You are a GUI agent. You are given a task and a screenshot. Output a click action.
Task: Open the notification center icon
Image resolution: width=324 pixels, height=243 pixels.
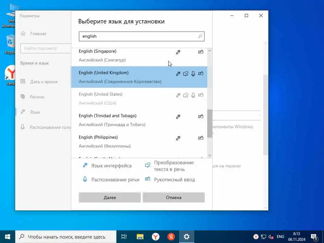[314, 237]
